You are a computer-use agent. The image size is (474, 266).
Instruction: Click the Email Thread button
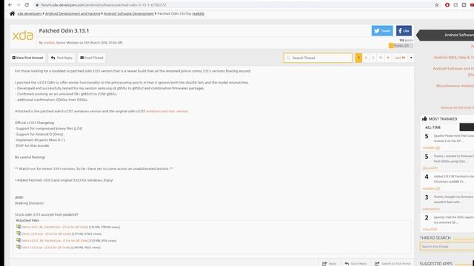(92, 58)
